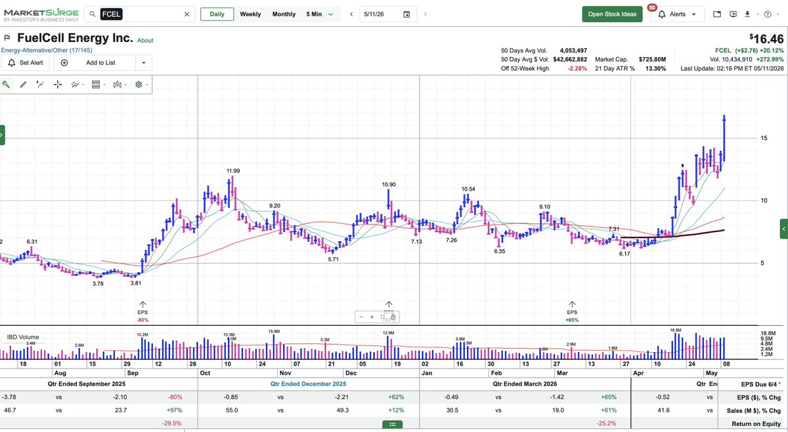Image resolution: width=788 pixels, height=432 pixels.
Task: Click the Set Alert button
Action: [25, 63]
